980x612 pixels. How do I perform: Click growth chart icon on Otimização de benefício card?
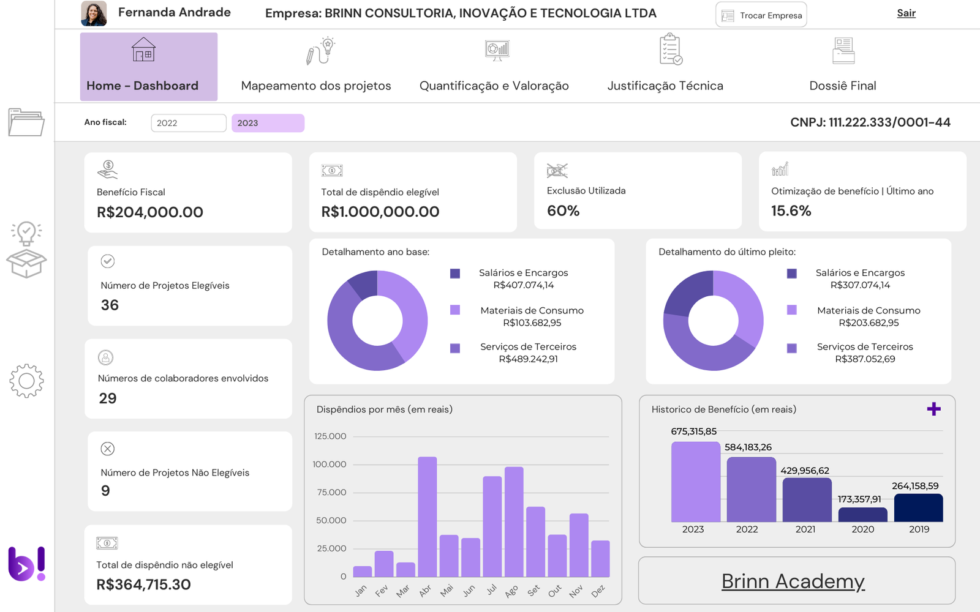pos(780,169)
